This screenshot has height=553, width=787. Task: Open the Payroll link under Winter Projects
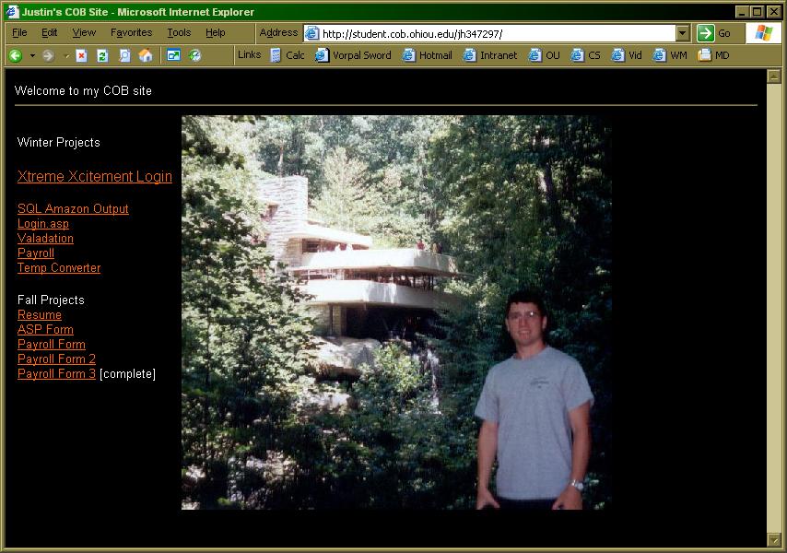tap(36, 253)
